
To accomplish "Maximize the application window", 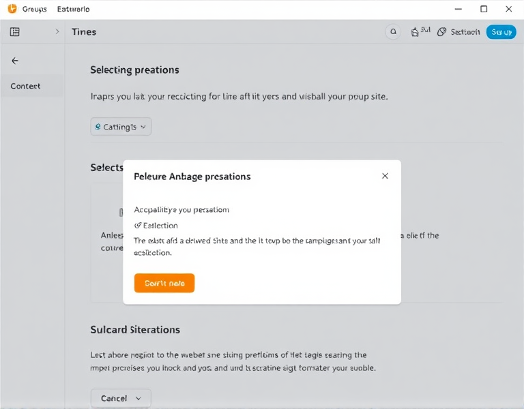I will [484, 9].
